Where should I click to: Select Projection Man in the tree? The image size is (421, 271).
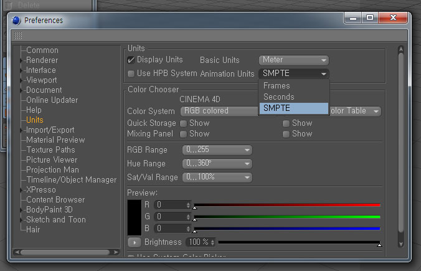click(x=52, y=169)
